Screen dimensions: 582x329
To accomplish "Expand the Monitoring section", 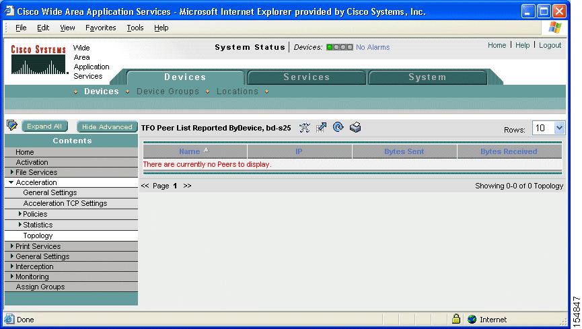I will tap(12, 276).
